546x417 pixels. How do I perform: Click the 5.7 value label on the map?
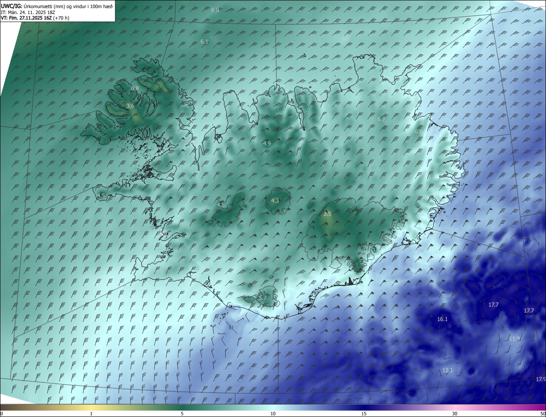tap(263, 298)
